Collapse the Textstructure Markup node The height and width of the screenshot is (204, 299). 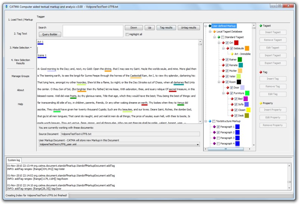[x=206, y=121]
